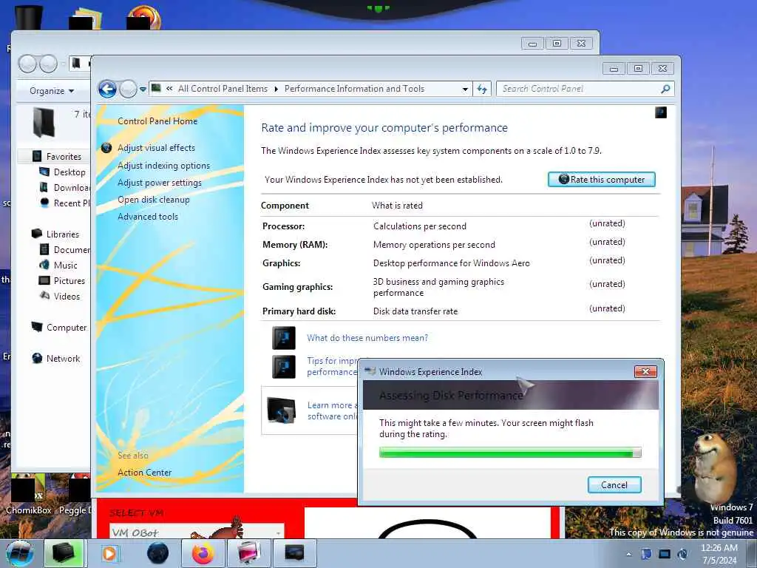Select Computer in Explorer navigation pane
Screen dimensions: 757x568
67,328
